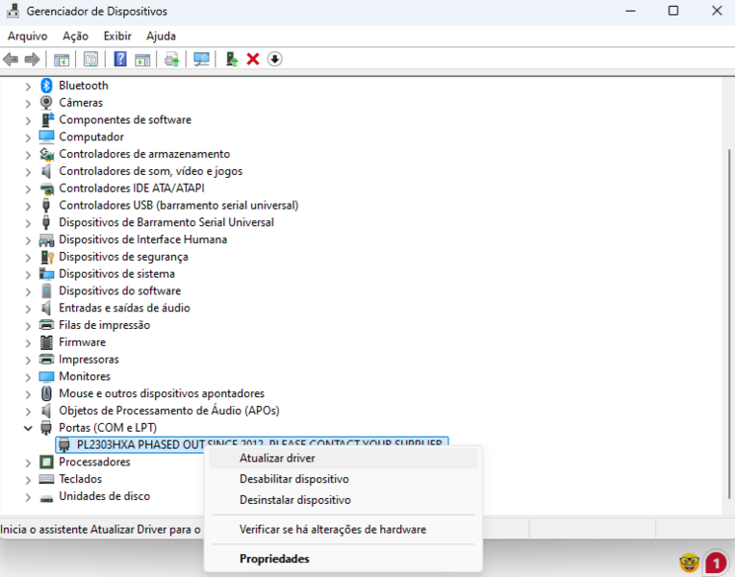Choose Verificar se há alterações de hardware
This screenshot has width=735, height=577.
click(342, 530)
